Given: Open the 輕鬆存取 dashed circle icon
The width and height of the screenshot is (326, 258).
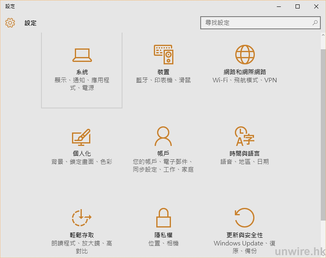Looking at the screenshot, I should [x=81, y=218].
